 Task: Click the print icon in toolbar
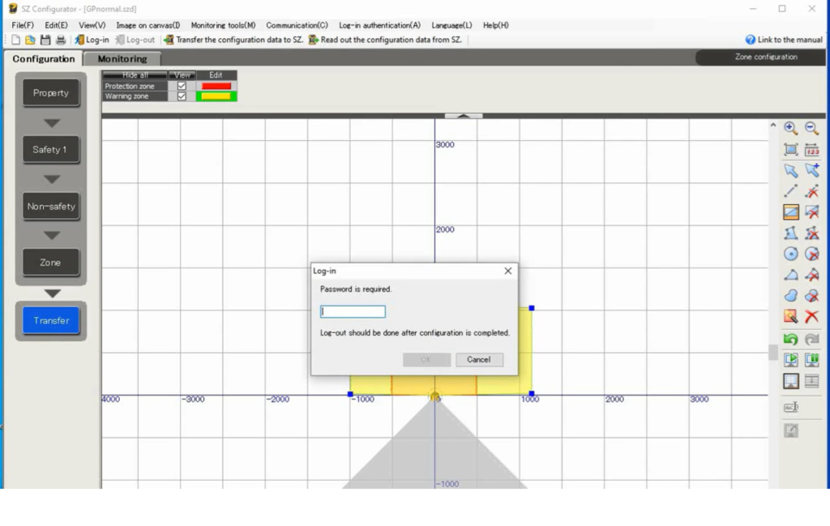click(x=60, y=40)
